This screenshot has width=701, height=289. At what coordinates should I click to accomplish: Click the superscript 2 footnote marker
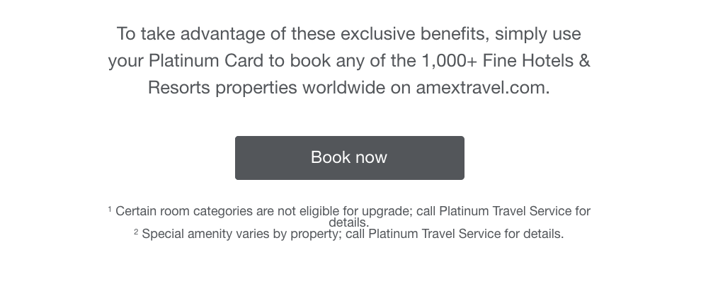tap(136, 232)
